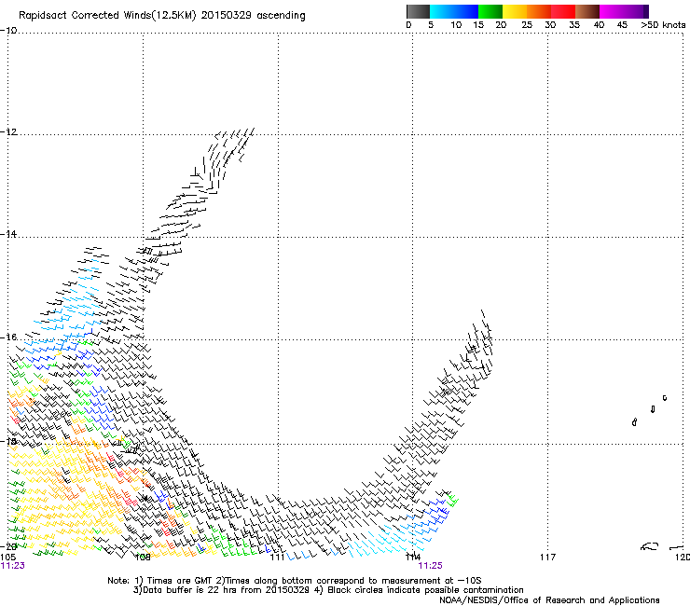Click the cyan-to-blue 5-15 knots legend gradient
This screenshot has height=606, width=690.
click(454, 11)
